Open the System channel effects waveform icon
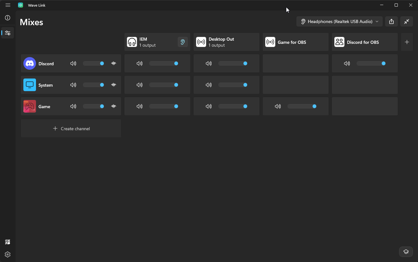Screen dimensions: 418x262 (x=114, y=85)
